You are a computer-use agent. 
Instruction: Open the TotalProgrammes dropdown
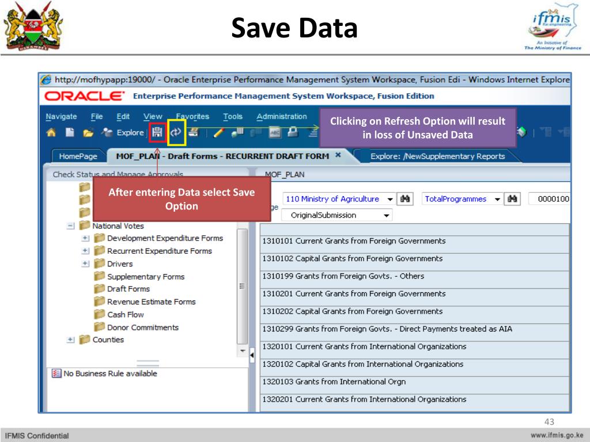click(x=497, y=199)
